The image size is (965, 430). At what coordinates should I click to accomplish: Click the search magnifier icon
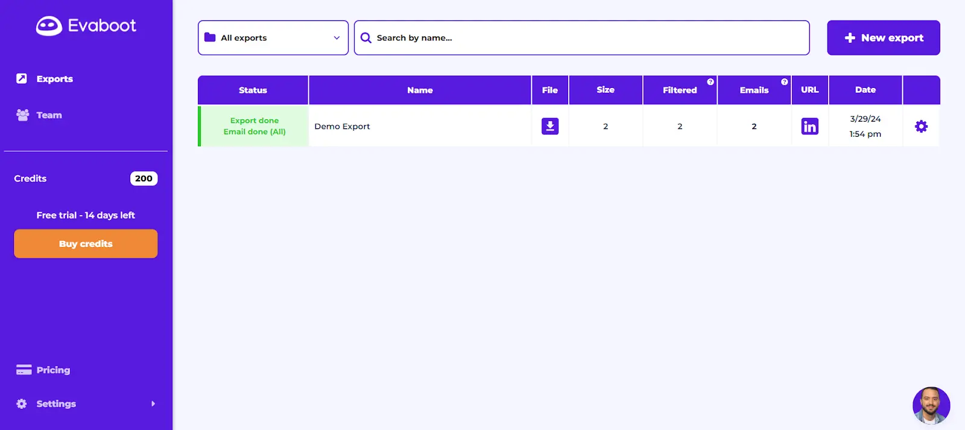(366, 38)
